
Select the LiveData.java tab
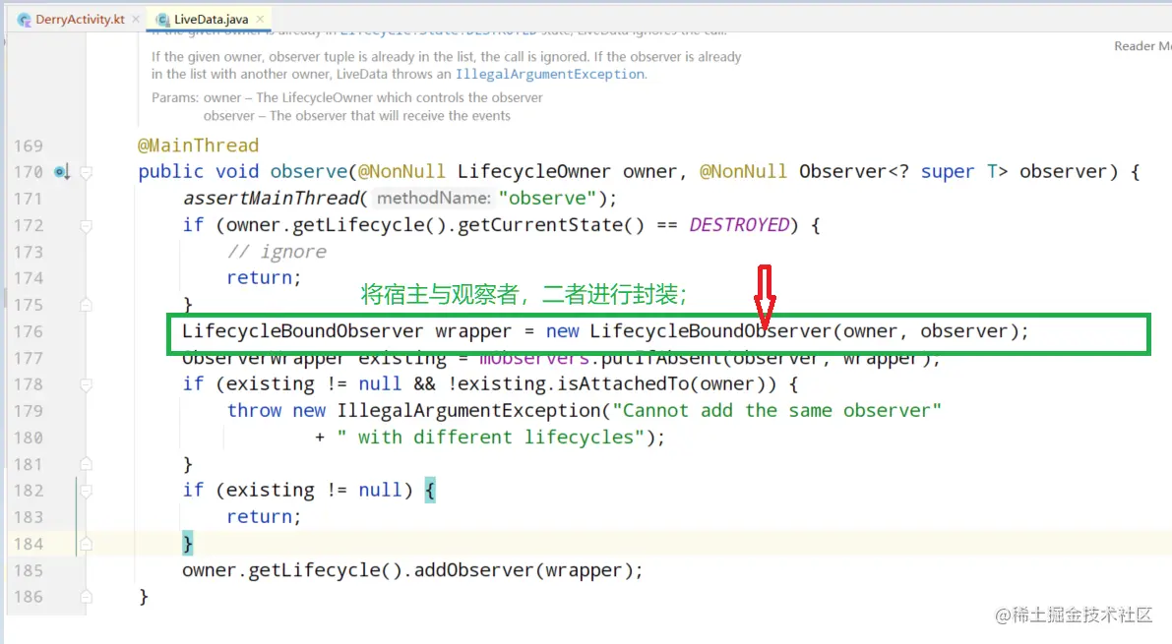tap(211, 20)
